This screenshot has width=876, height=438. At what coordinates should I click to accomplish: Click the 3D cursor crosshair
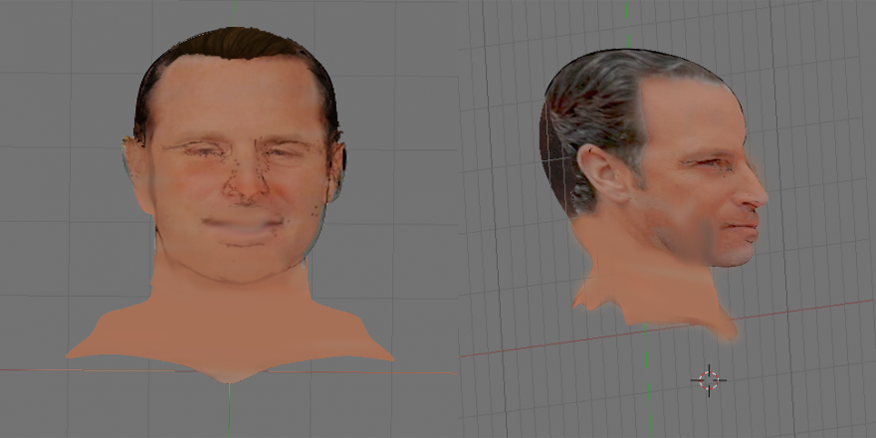pyautogui.click(x=709, y=380)
